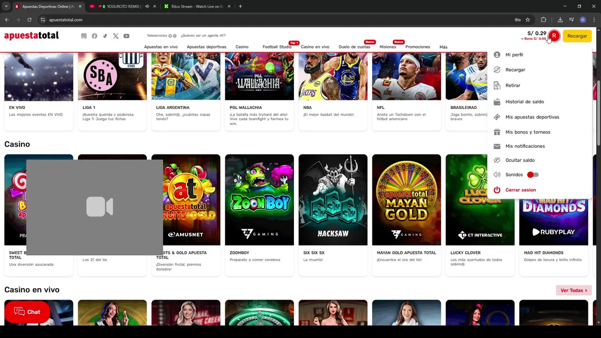Click the S/ 0.29 balance amount
The image size is (601, 338).
537,33
